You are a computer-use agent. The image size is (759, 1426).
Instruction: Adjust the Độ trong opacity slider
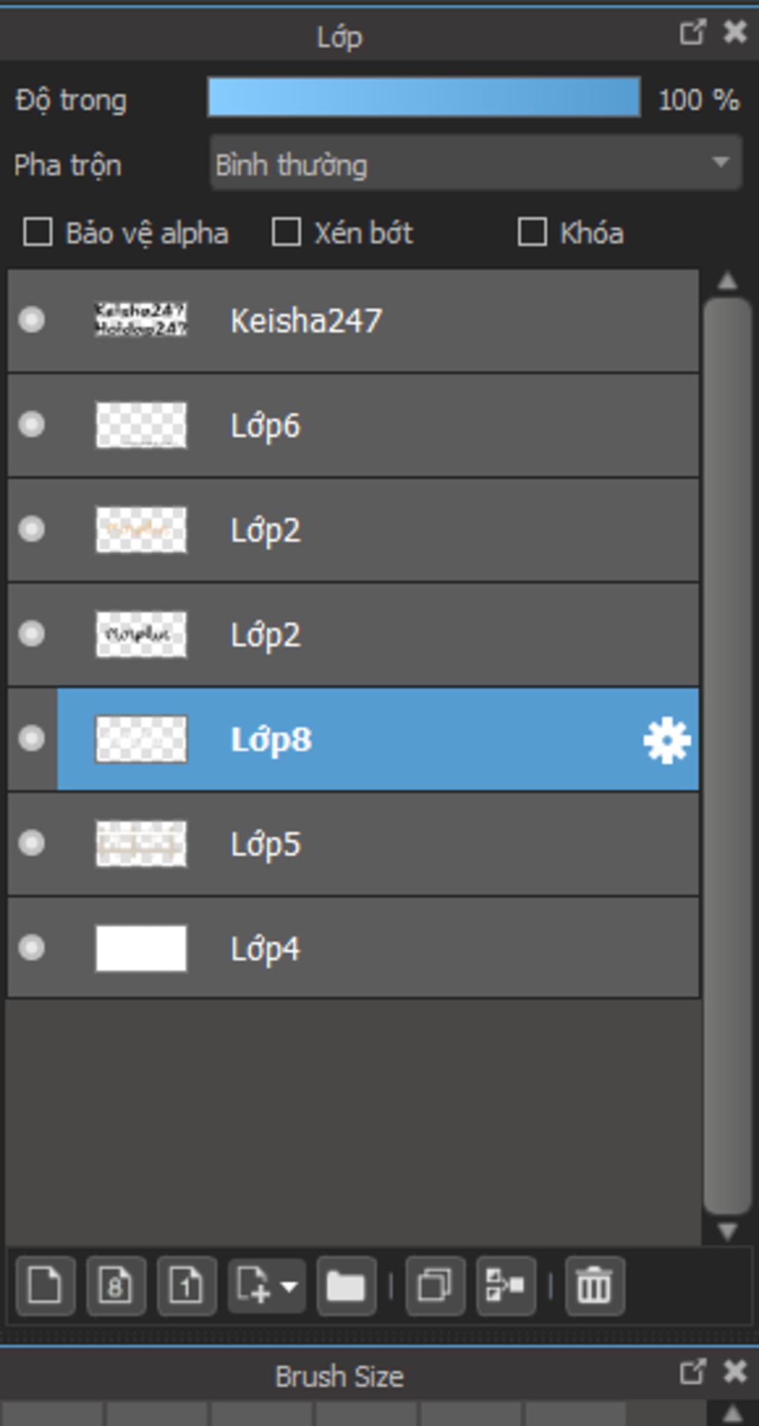(x=423, y=98)
